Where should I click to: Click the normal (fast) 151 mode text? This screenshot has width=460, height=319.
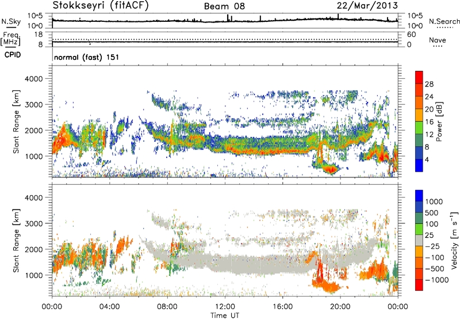point(87,57)
